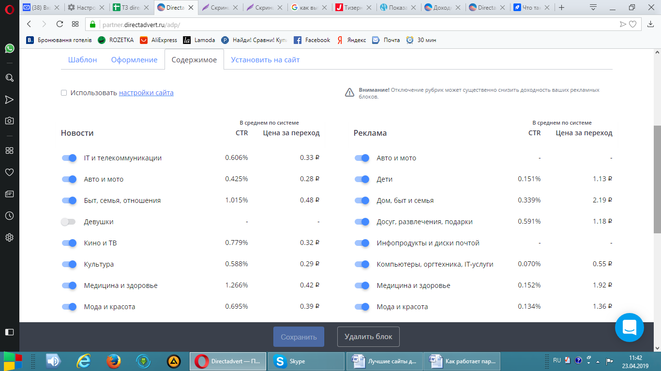Open personal news icon in sidebar
661x371 pixels.
click(x=9, y=194)
